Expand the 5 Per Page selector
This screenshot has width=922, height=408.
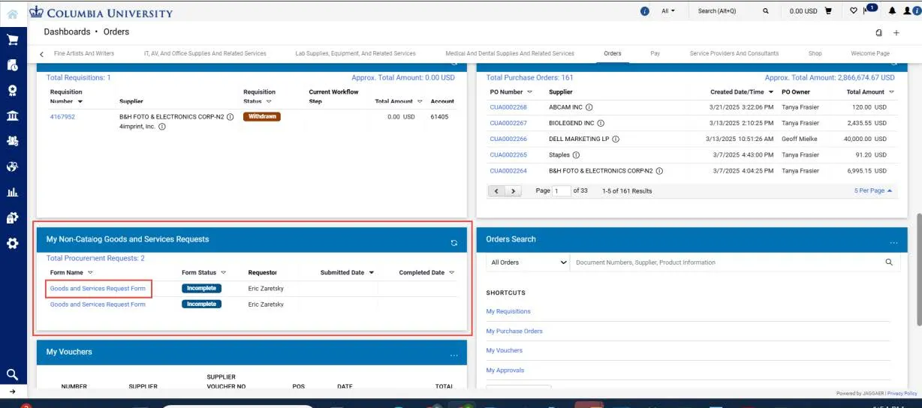coord(873,190)
